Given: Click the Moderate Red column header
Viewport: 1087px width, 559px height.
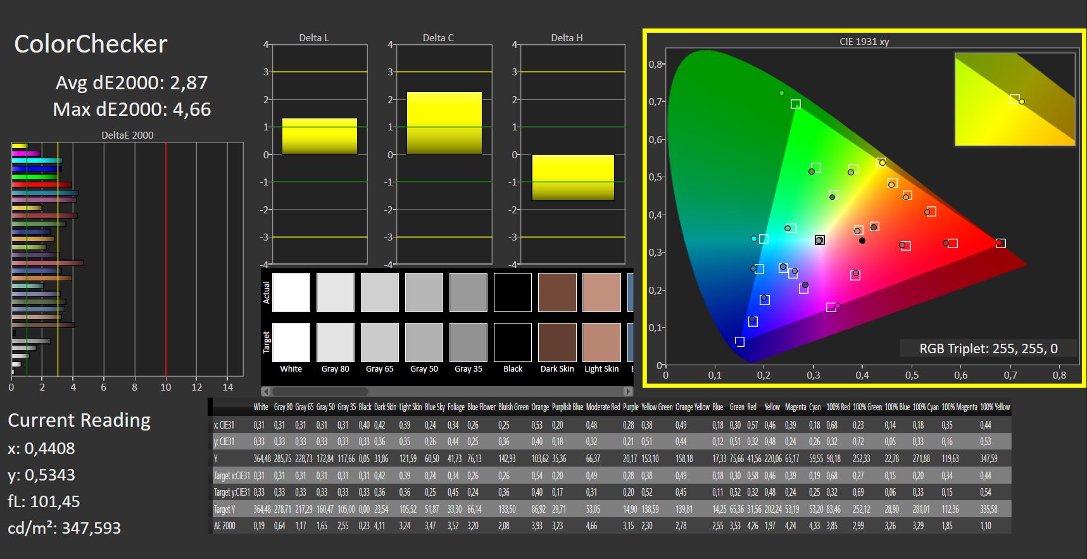Looking at the screenshot, I should [x=603, y=407].
